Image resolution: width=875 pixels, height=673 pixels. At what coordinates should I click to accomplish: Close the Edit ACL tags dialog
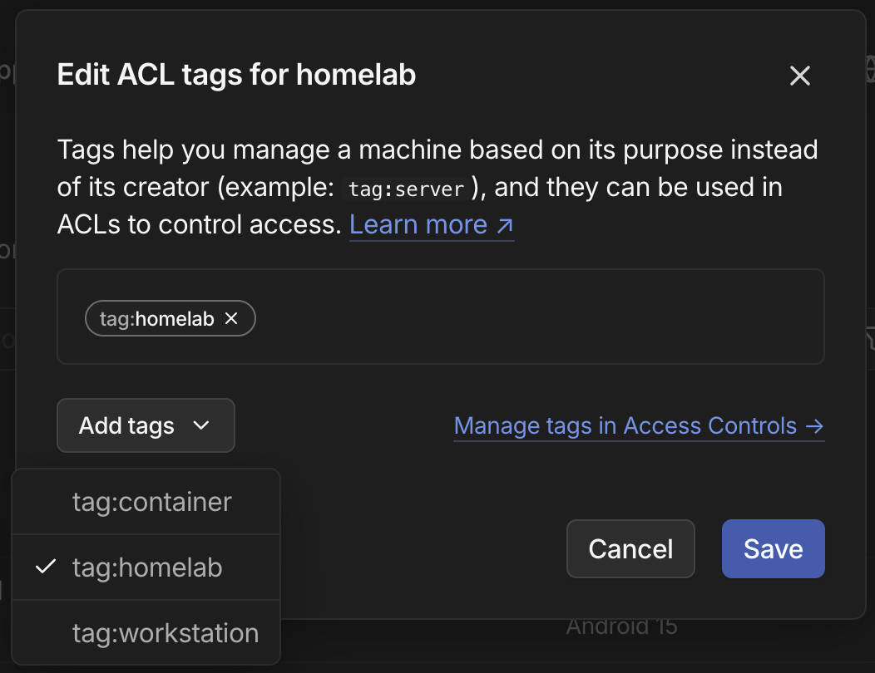(x=799, y=76)
